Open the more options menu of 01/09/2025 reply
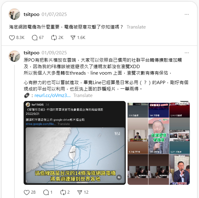This screenshot has width=199, height=198. coord(187,53)
